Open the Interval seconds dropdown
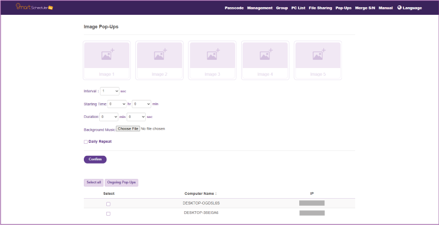 [110, 91]
